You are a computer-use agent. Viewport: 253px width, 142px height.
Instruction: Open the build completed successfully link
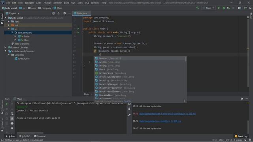point(160,121)
